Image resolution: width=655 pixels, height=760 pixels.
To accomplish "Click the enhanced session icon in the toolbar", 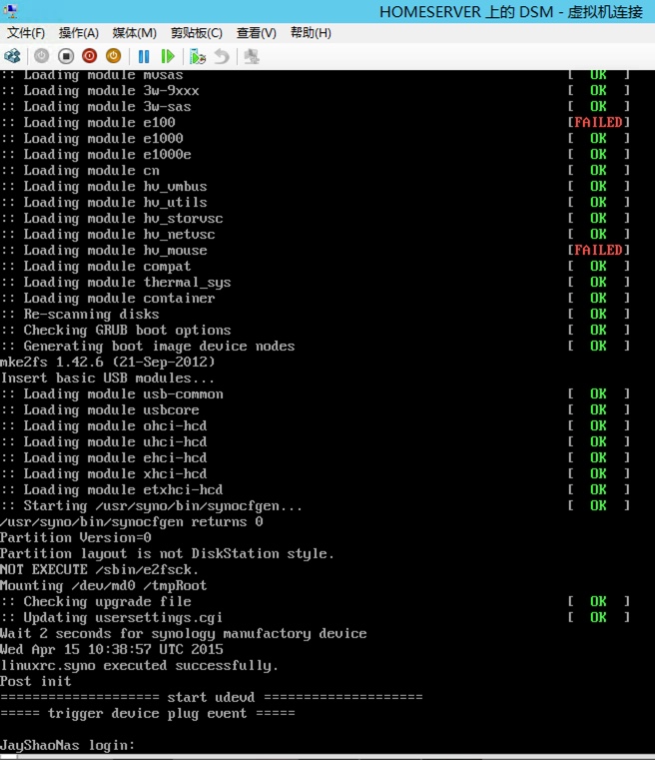I will [251, 56].
